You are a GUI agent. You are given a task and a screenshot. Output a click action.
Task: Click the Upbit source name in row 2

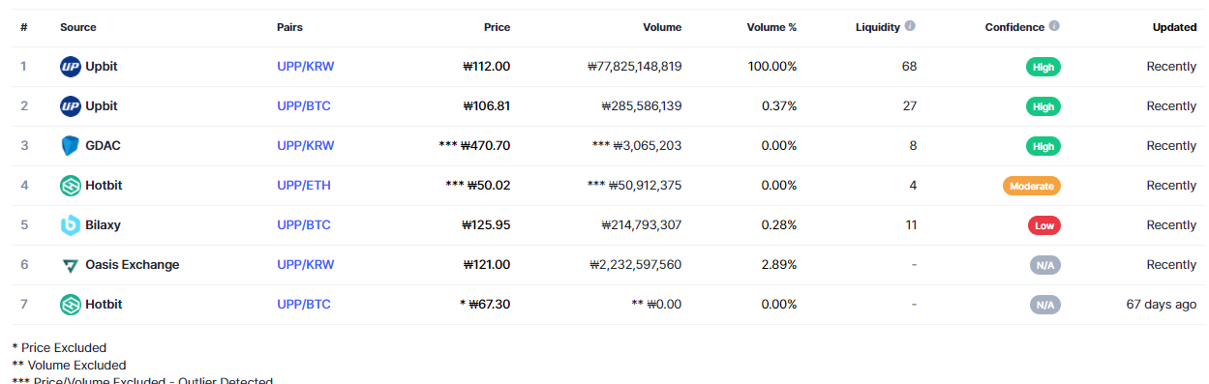[x=102, y=106]
